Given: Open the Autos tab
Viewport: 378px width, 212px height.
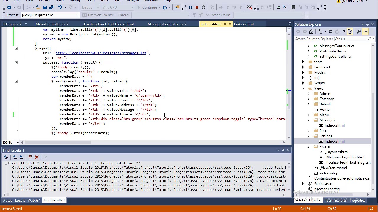Looking at the screenshot, I should pyautogui.click(x=8, y=200).
